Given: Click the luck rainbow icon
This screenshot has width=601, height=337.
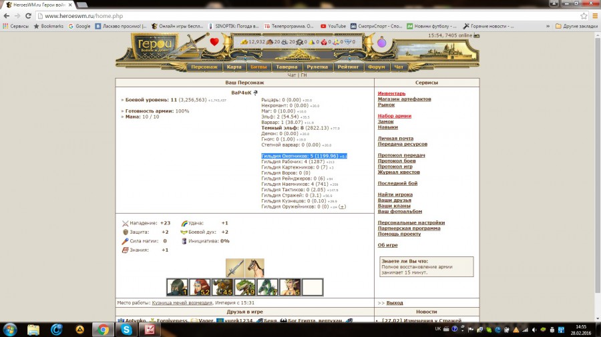Looking at the screenshot, I should pos(184,223).
